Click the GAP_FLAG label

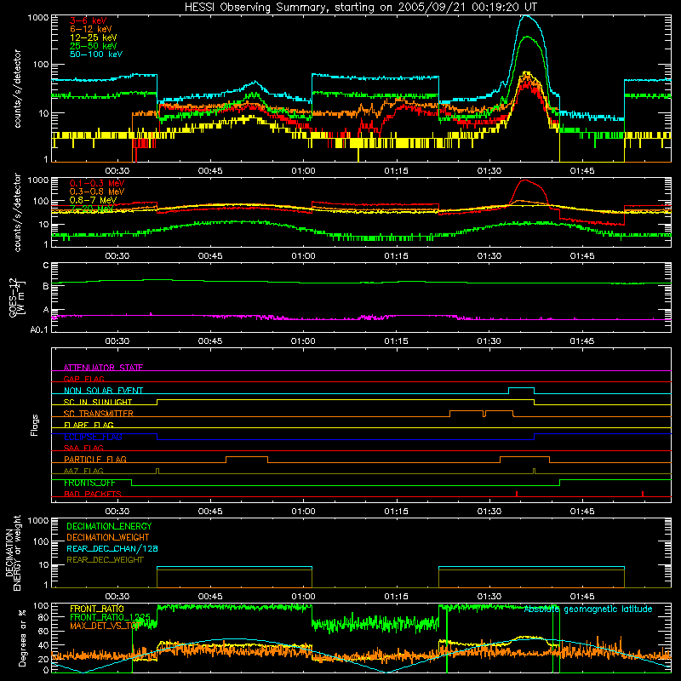(83, 379)
